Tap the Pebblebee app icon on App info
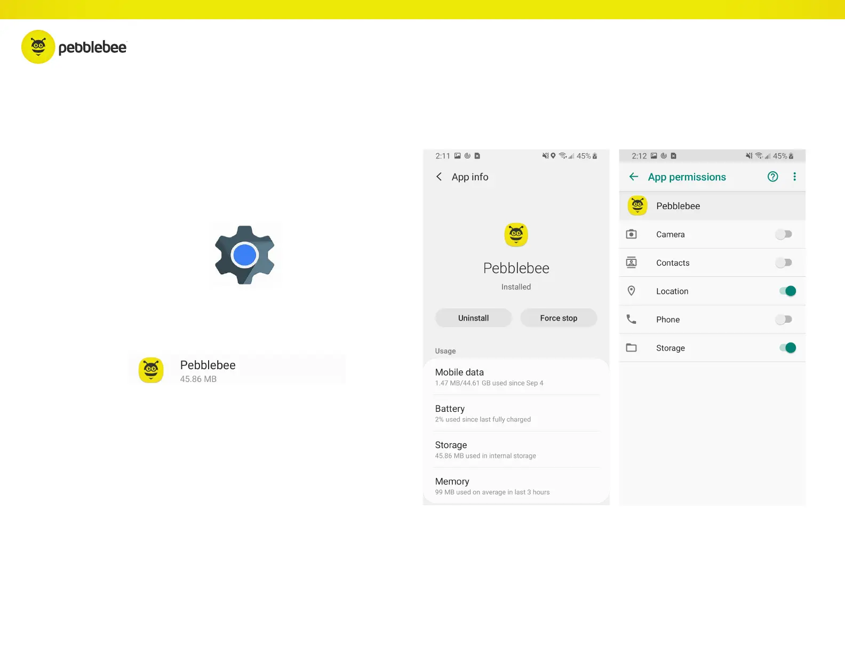This screenshot has height=653, width=845. (x=516, y=235)
